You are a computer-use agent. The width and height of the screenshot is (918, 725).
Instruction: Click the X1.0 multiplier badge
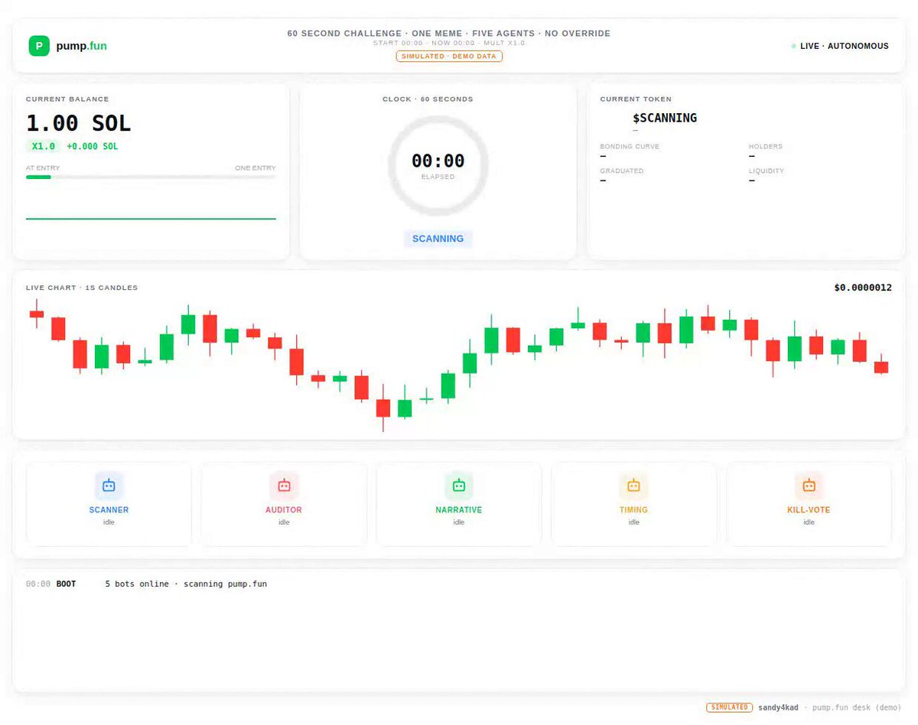43,146
